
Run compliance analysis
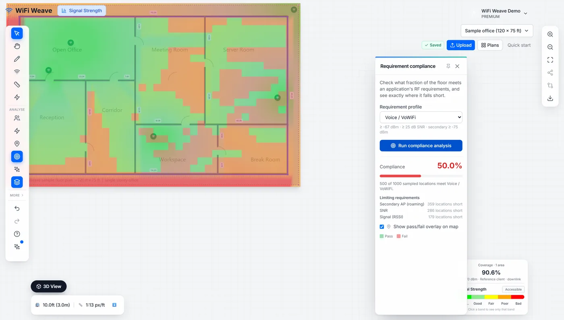click(421, 146)
